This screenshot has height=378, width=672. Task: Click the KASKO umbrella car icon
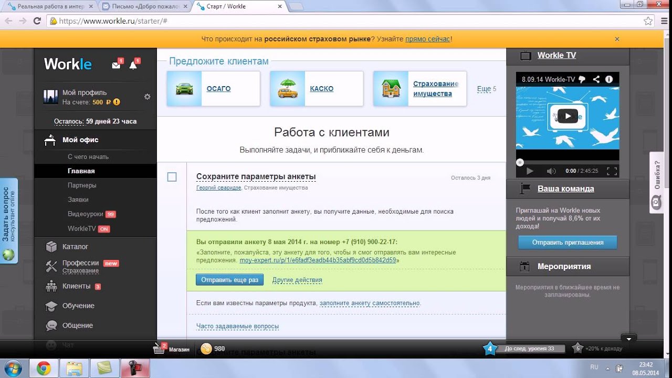coord(287,89)
